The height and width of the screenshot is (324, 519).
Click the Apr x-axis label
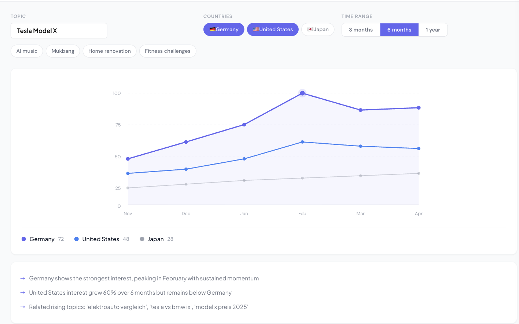(419, 214)
